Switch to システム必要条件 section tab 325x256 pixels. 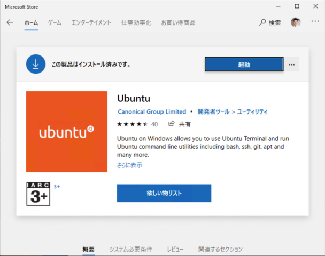[131, 250]
